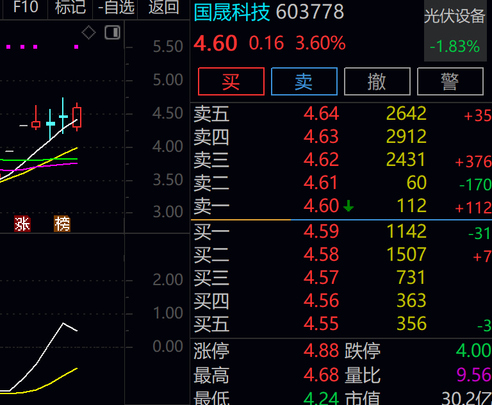Select 卖二 price 4.61
Viewport: 492px width, 405px height.
click(x=320, y=183)
